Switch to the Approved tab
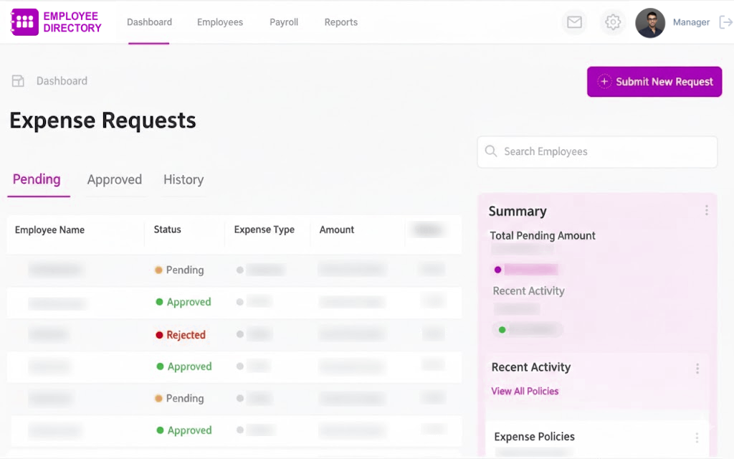 point(115,180)
